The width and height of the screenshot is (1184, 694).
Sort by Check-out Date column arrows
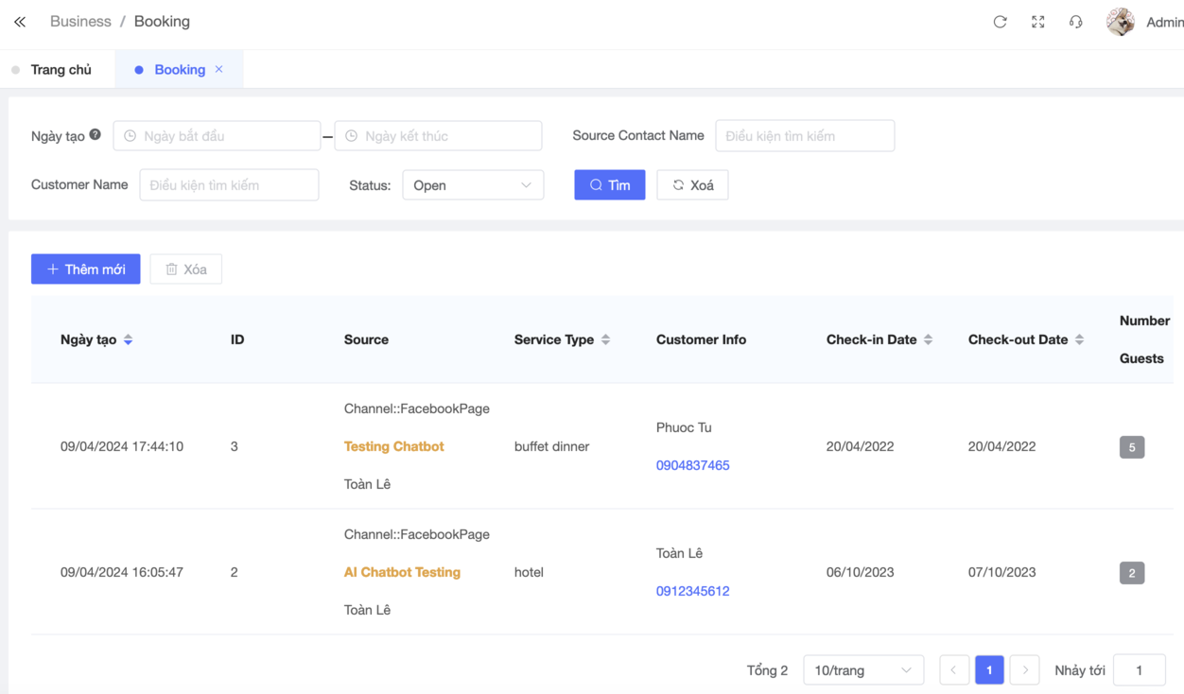pos(1080,339)
